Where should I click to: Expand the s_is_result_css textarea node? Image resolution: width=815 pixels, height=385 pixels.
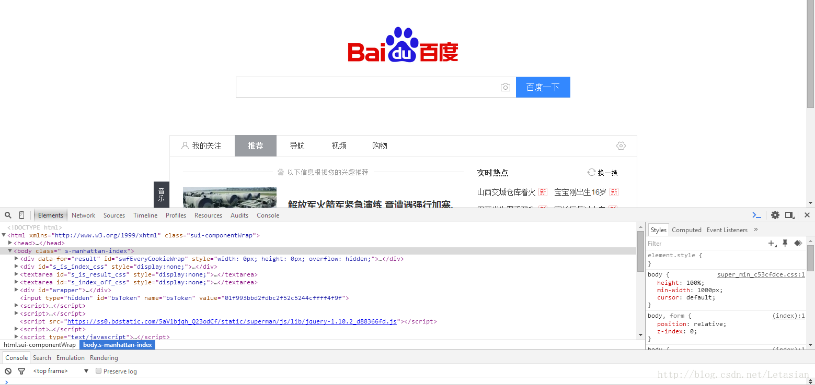pos(16,274)
